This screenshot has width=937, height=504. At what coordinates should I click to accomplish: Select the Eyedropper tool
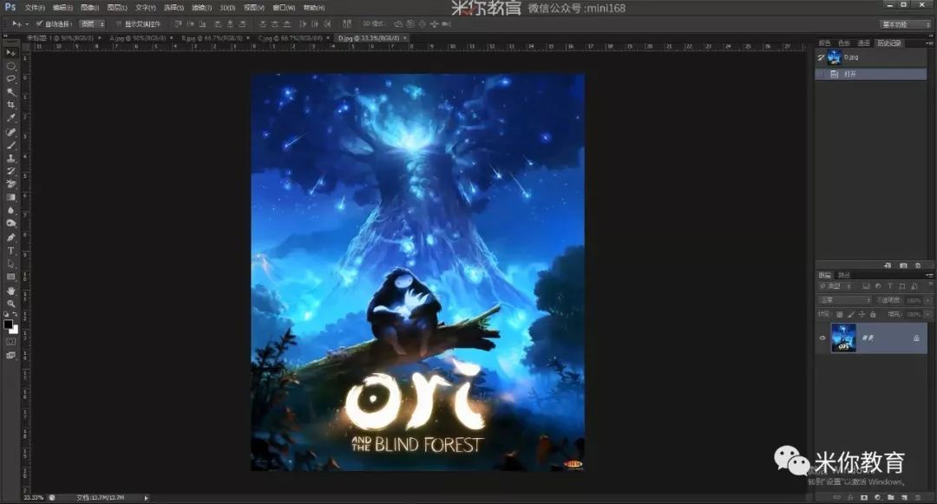[10, 118]
